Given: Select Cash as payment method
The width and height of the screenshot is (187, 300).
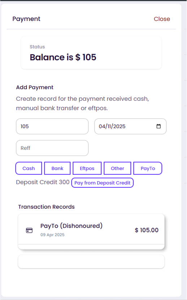Looking at the screenshot, I should pyautogui.click(x=29, y=168).
